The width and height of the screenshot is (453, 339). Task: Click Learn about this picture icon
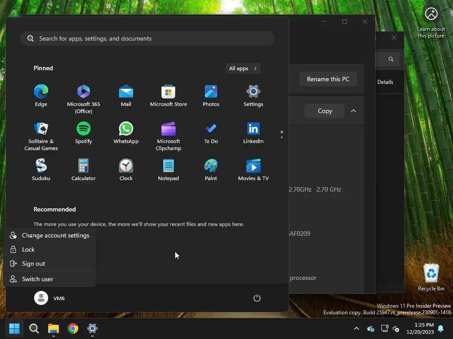[431, 14]
